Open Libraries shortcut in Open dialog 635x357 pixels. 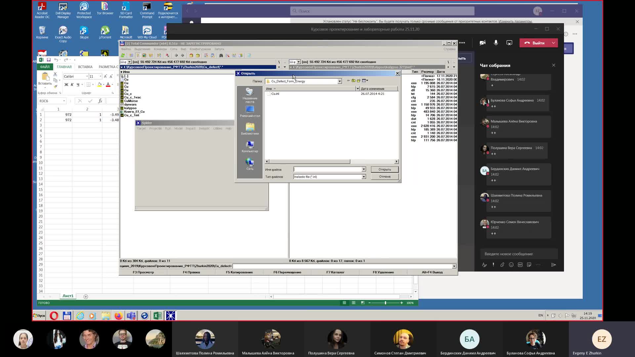[250, 129]
